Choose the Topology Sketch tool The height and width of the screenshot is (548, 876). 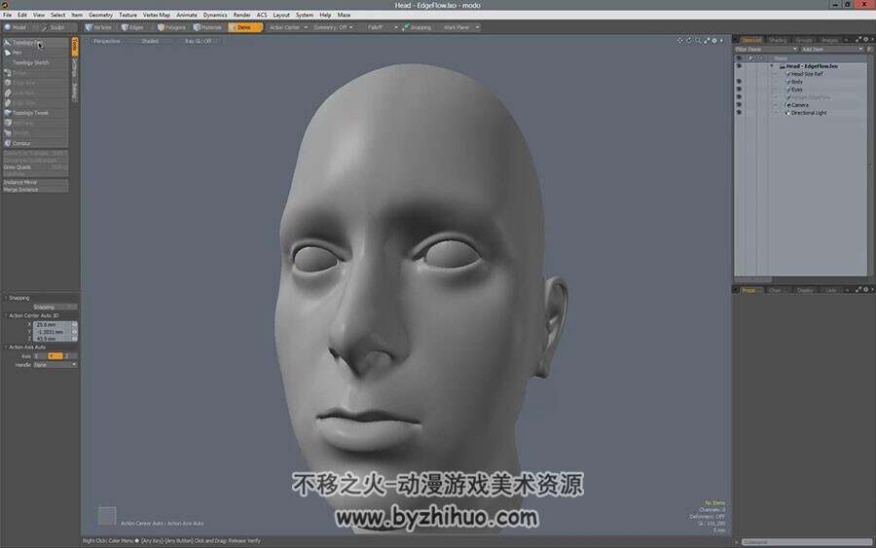point(36,62)
